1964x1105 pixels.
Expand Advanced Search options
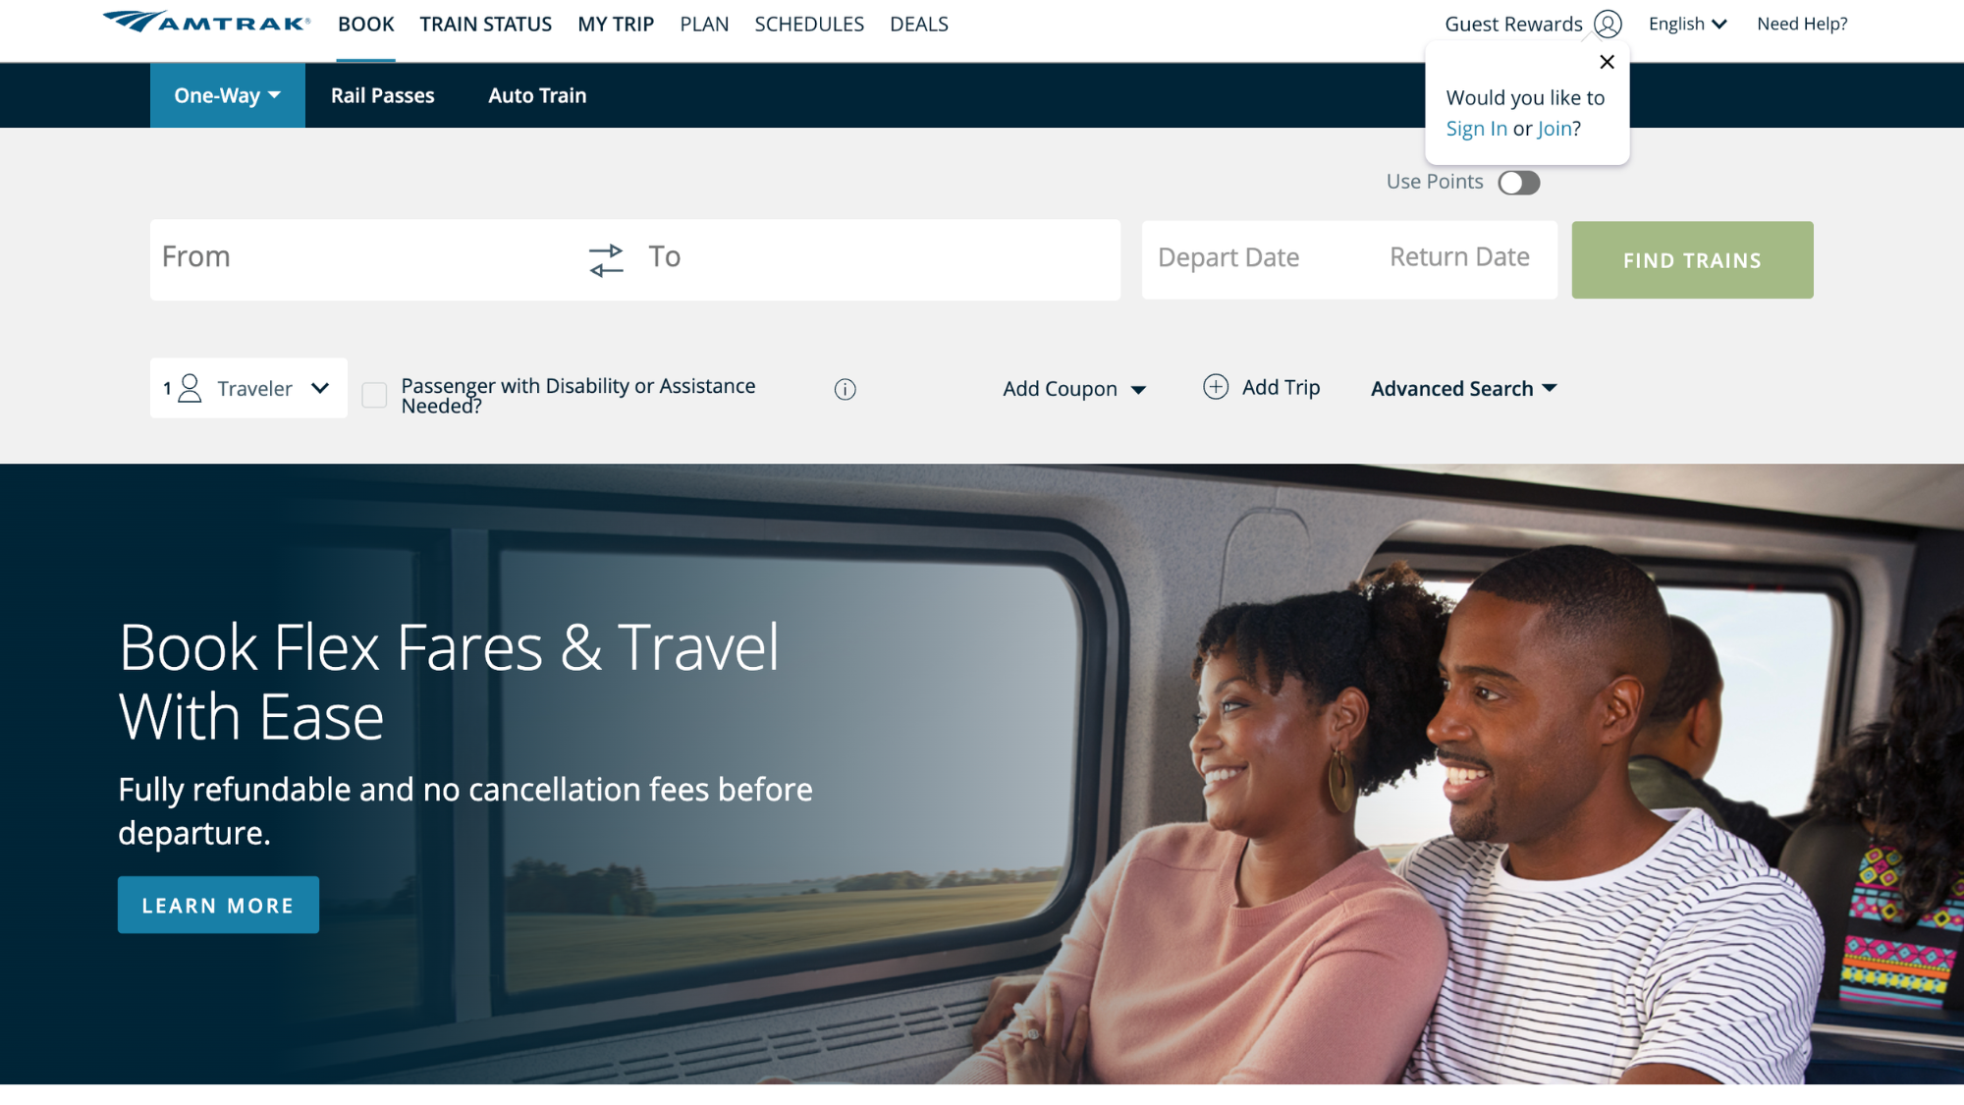pos(1463,388)
